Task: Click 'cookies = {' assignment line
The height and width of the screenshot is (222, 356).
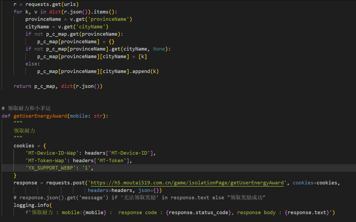Action: (30, 146)
